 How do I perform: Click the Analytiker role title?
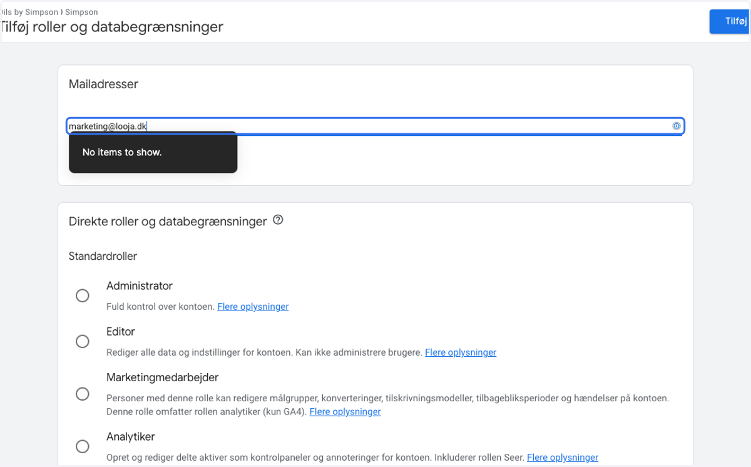tap(131, 436)
